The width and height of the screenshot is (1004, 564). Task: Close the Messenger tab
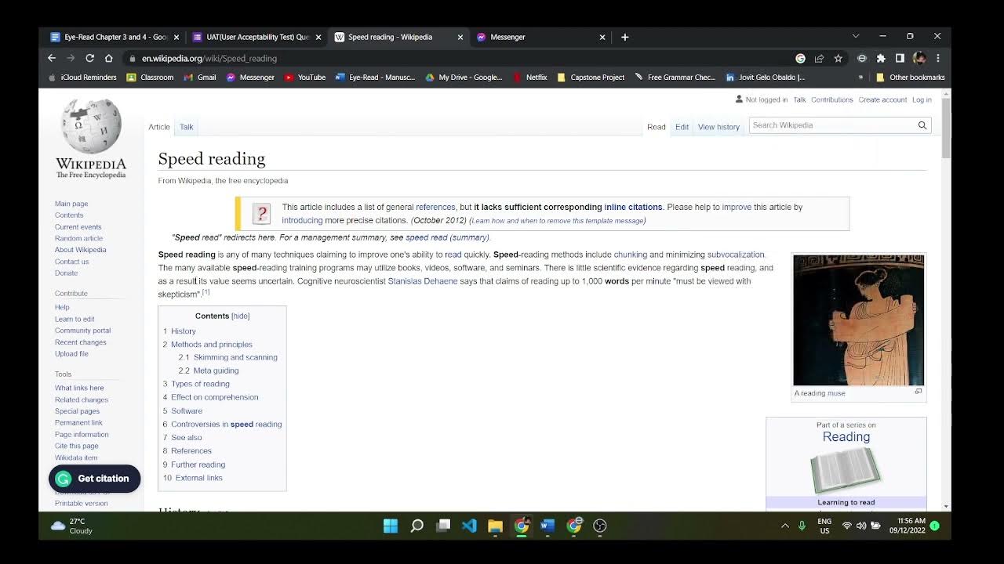(x=602, y=37)
